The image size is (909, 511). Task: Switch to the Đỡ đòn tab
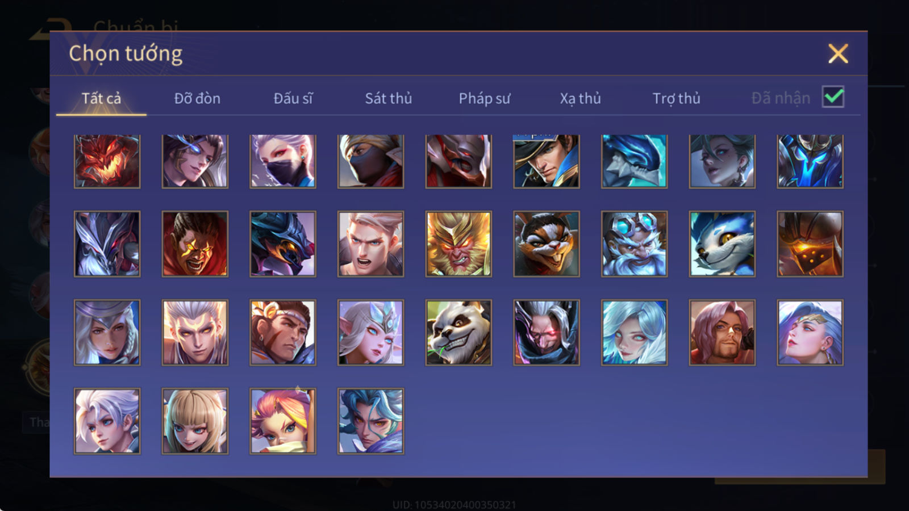pos(197,98)
